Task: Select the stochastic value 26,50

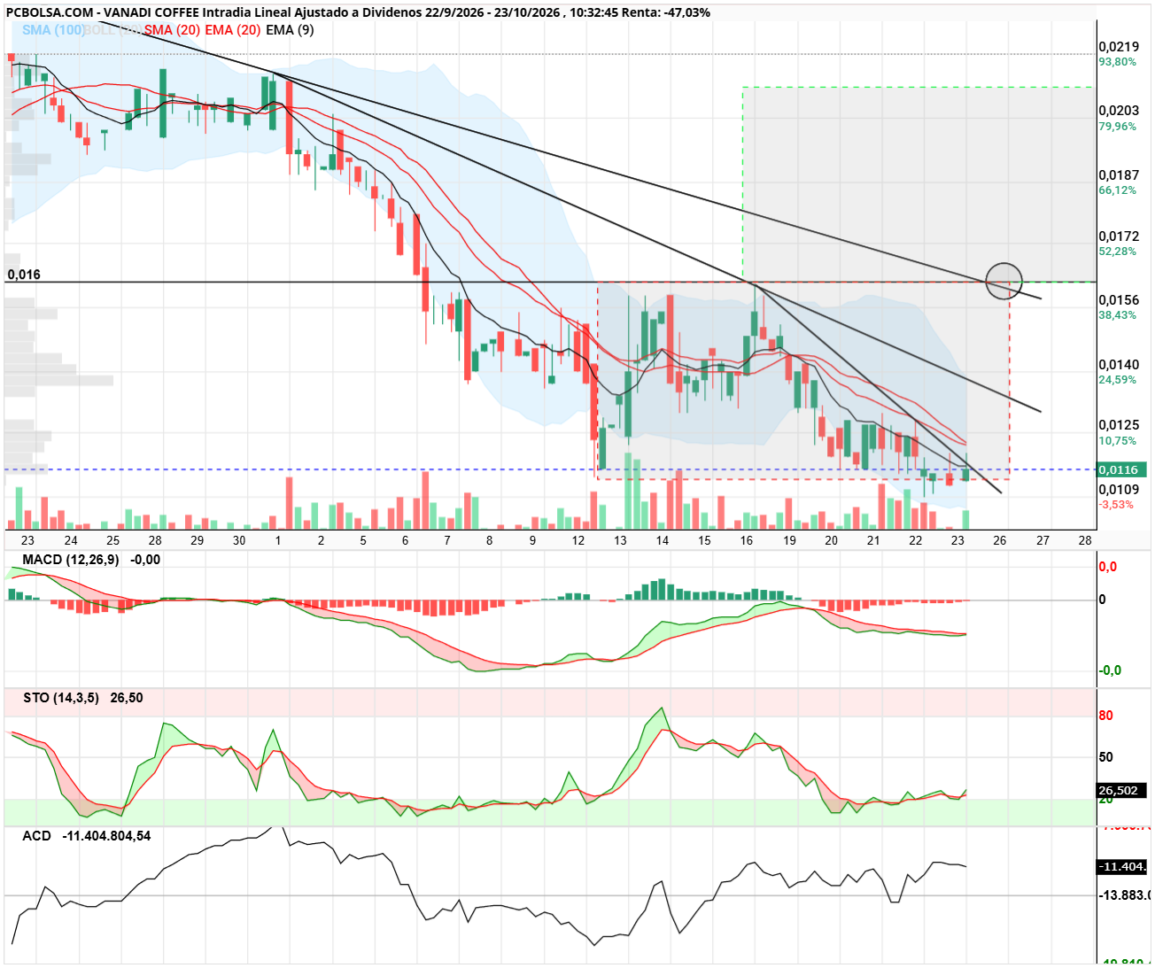Action: pos(127,698)
